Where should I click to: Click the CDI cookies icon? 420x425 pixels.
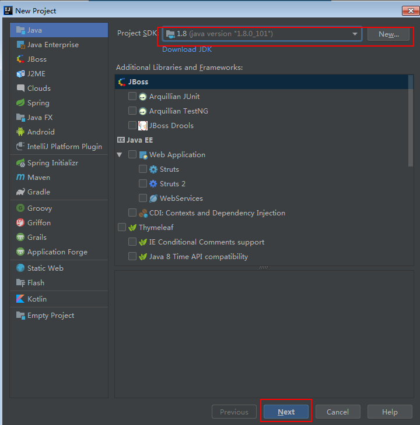(143, 213)
